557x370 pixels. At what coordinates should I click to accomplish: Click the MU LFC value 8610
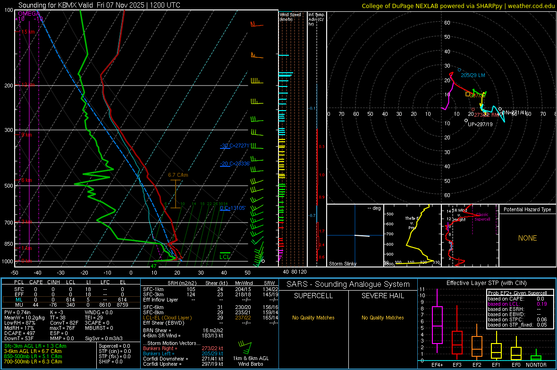point(105,305)
